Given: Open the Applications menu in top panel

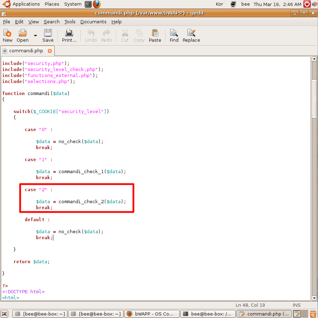Looking at the screenshot, I should tap(26, 4).
